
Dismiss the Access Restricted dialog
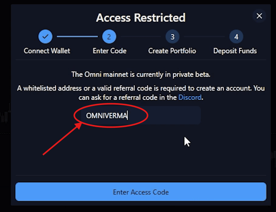point(259,16)
